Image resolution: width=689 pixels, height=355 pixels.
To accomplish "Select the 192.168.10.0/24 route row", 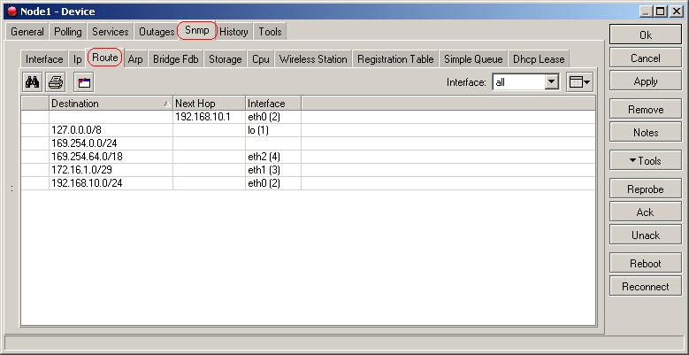I will [x=308, y=183].
